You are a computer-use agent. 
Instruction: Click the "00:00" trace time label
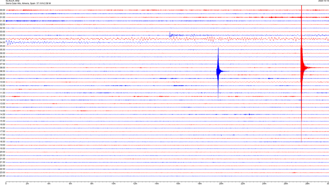pyautogui.click(x=3, y=10)
